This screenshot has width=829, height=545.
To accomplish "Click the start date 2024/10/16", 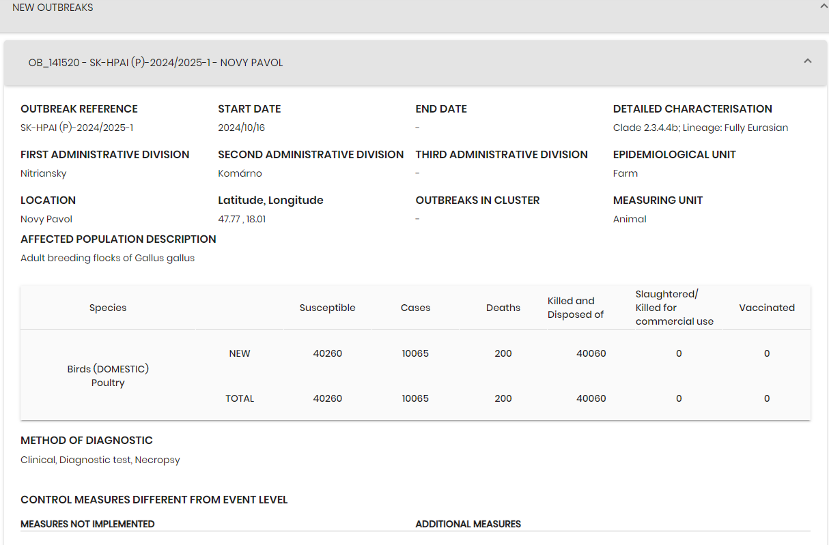I will click(241, 128).
